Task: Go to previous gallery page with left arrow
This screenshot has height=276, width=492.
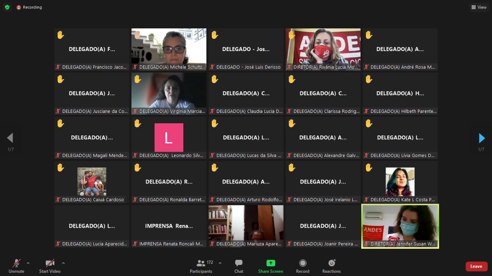Action: click(10, 138)
